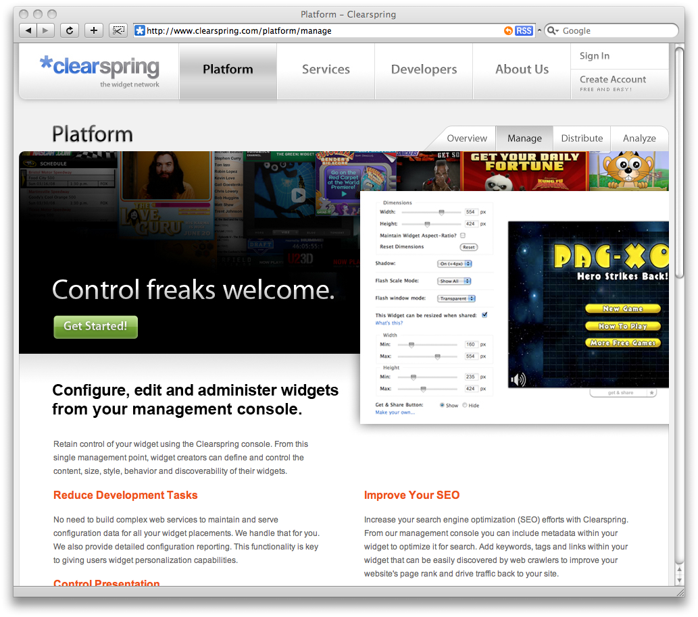The height and width of the screenshot is (617, 698).
Task: Click the cartoon hamster widget thumbnail
Action: 628,171
